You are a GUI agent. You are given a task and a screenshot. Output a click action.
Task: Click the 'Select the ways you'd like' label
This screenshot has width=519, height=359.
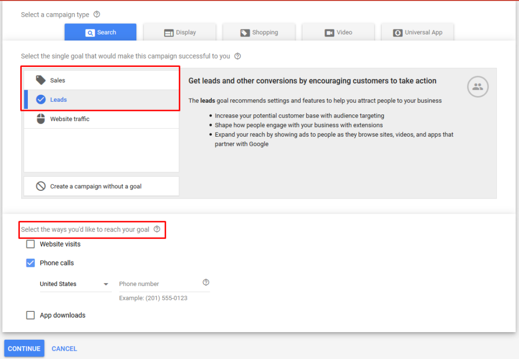85,229
